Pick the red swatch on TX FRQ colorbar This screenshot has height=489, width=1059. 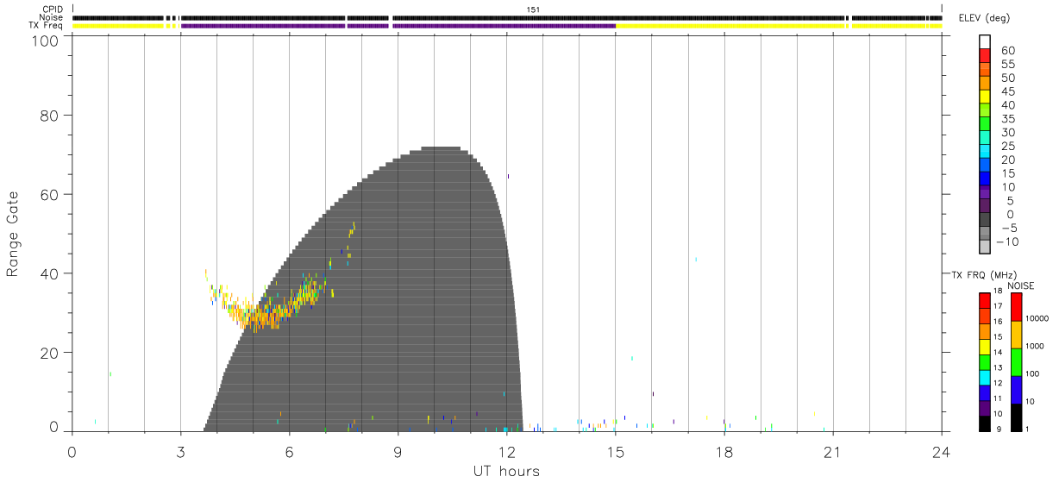click(x=984, y=301)
